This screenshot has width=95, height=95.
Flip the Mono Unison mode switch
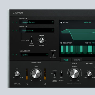[55, 74]
